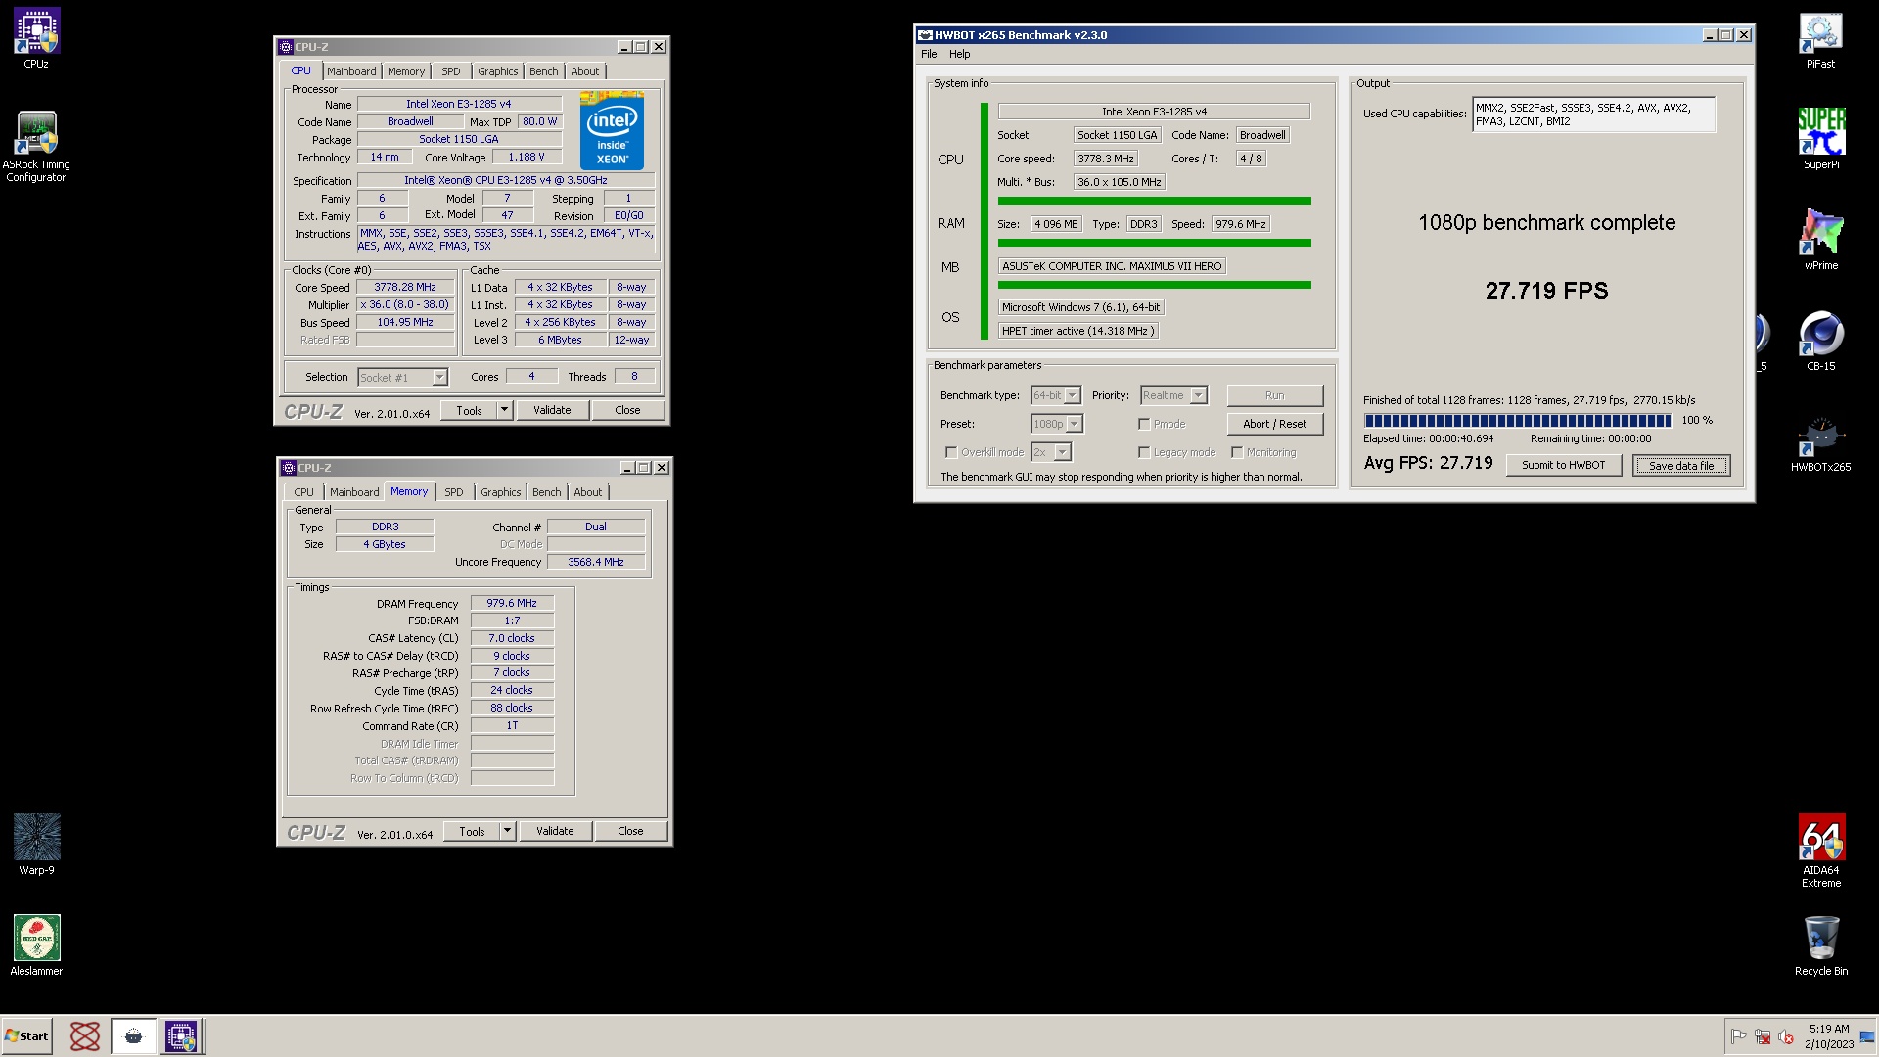Image resolution: width=1879 pixels, height=1057 pixels.
Task: Switch to Memory tab in top CPU-Z
Action: pos(406,71)
